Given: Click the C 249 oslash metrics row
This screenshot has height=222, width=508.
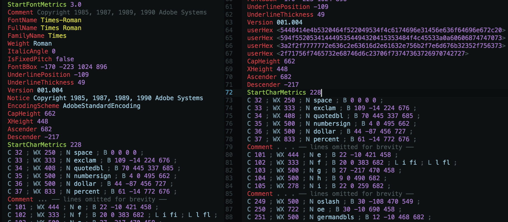Looking at the screenshot, I should [334, 201].
